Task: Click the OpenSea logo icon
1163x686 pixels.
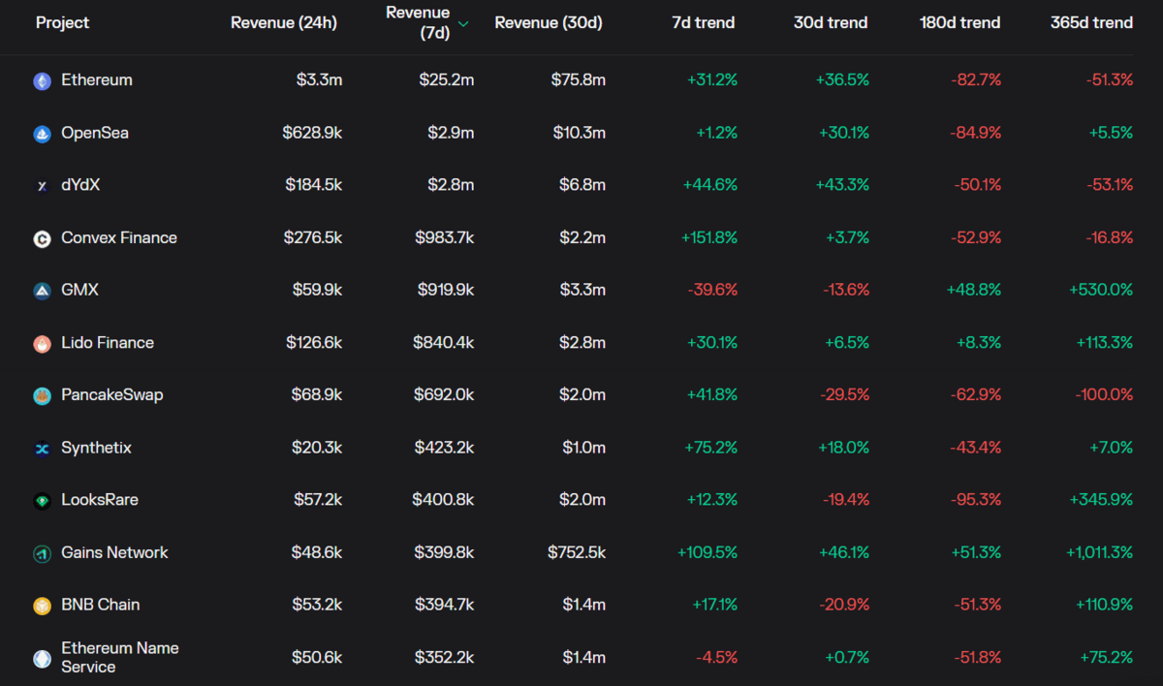Action: click(43, 134)
